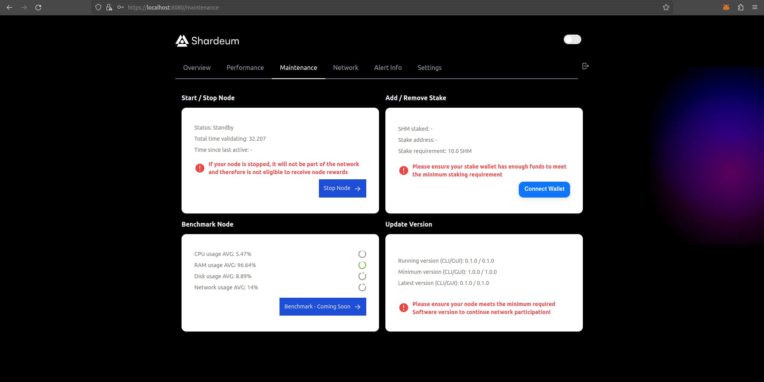
Task: Click the Network usage spinner icon
Action: coord(362,287)
